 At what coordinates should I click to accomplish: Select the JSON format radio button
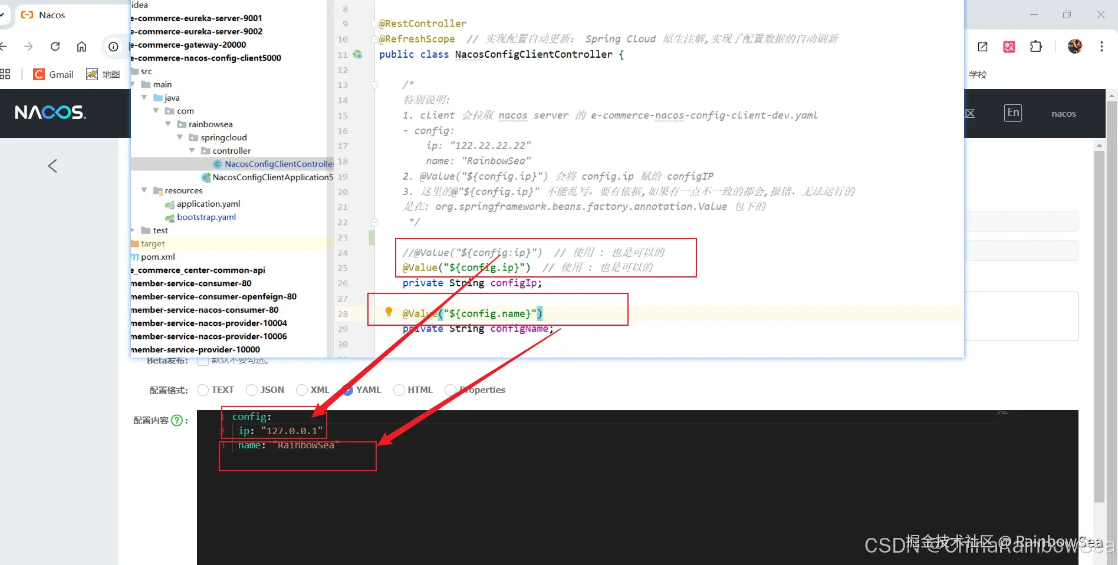252,390
